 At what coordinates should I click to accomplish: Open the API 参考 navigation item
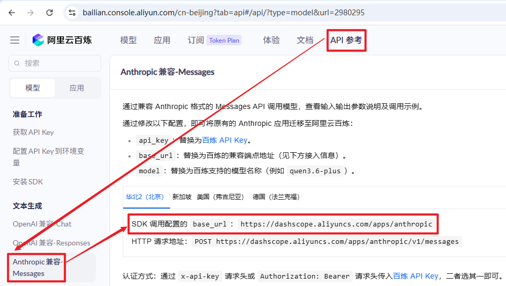[346, 41]
